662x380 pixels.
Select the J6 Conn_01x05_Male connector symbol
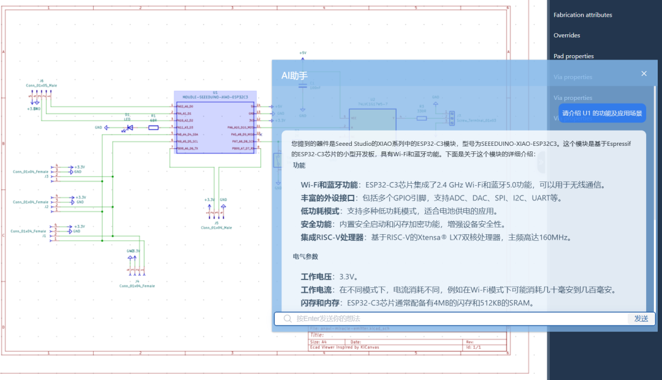click(41, 96)
